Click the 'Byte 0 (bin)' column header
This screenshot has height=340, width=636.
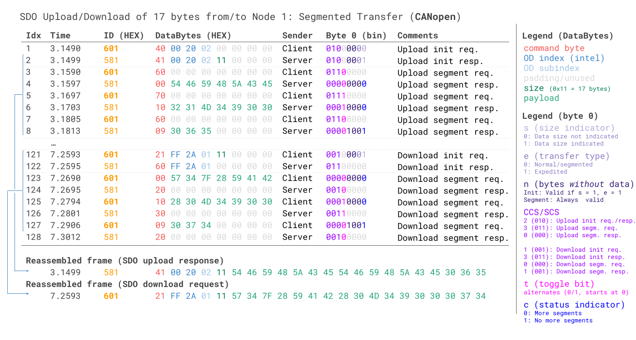point(356,35)
